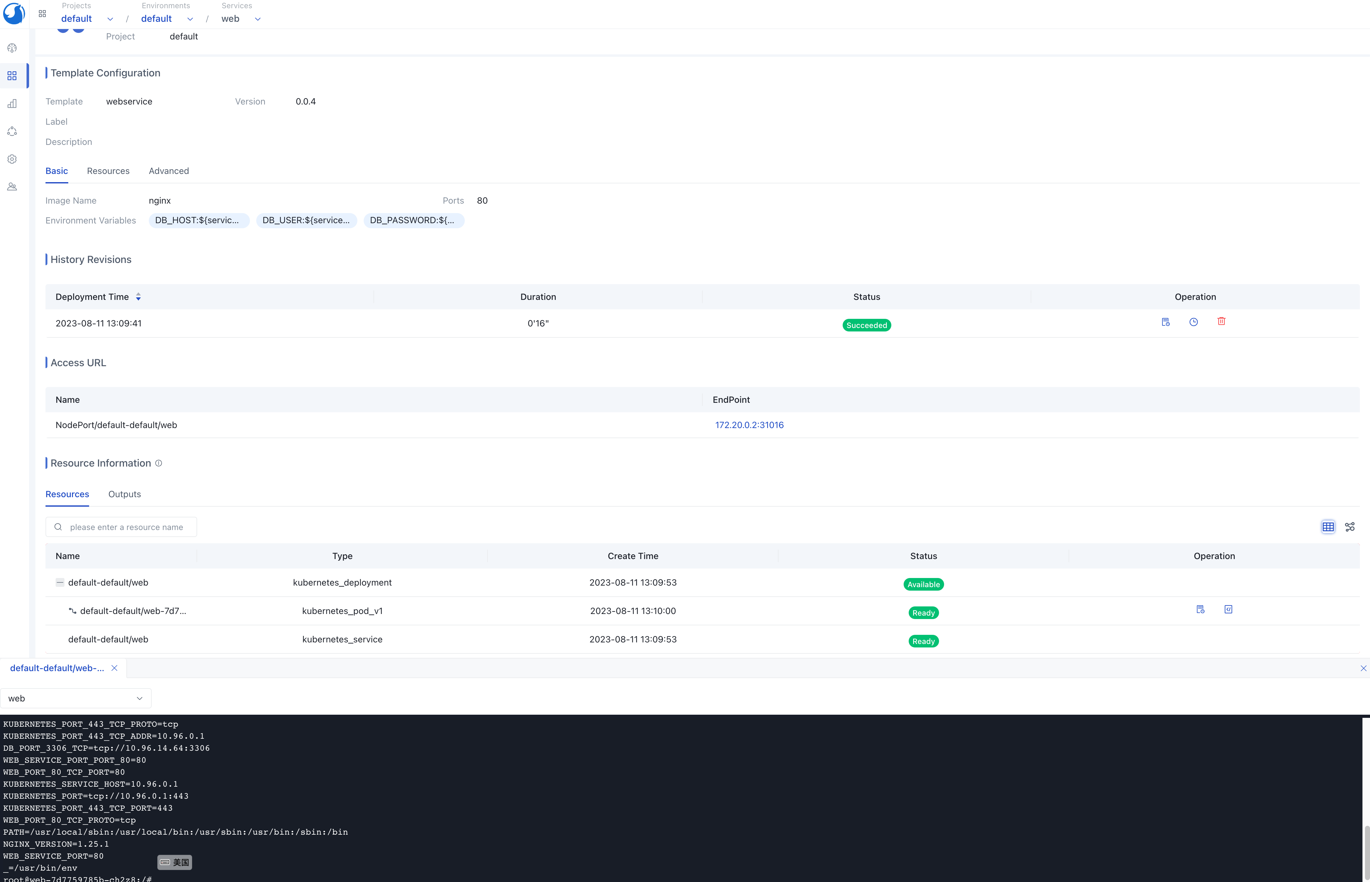
Task: Open the users icon in left sidebar
Action: [x=12, y=187]
